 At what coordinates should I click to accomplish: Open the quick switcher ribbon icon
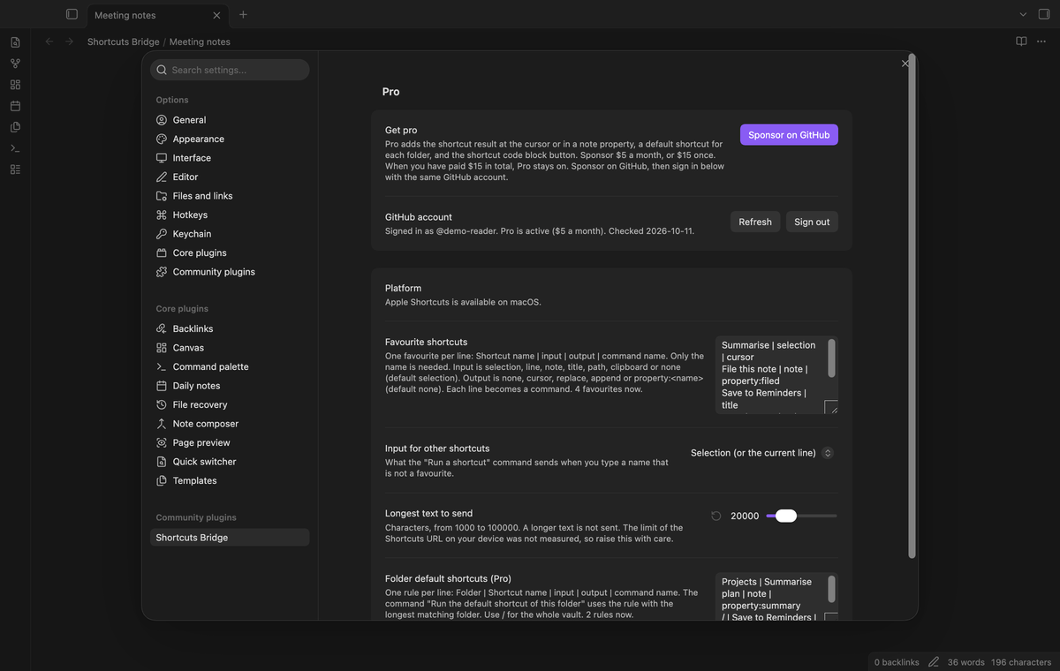tap(15, 42)
